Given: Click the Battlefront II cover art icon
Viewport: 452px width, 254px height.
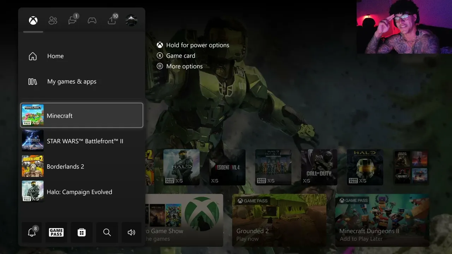Looking at the screenshot, I should (33, 141).
